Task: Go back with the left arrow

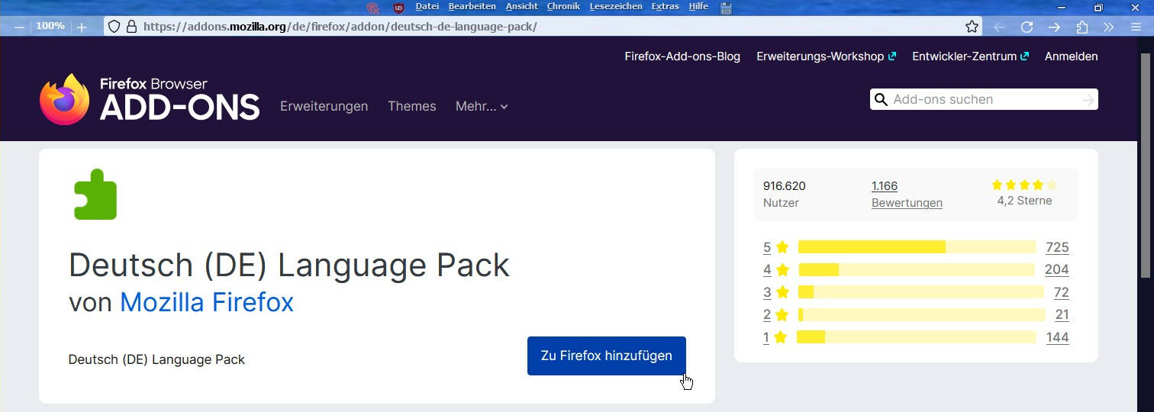Action: [x=999, y=27]
